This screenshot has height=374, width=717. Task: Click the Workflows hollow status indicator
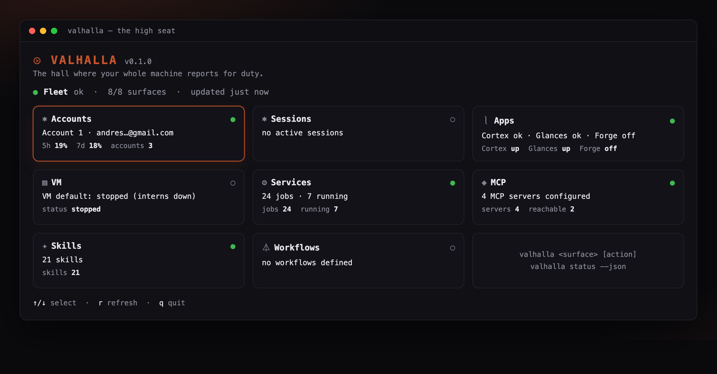pyautogui.click(x=452, y=248)
